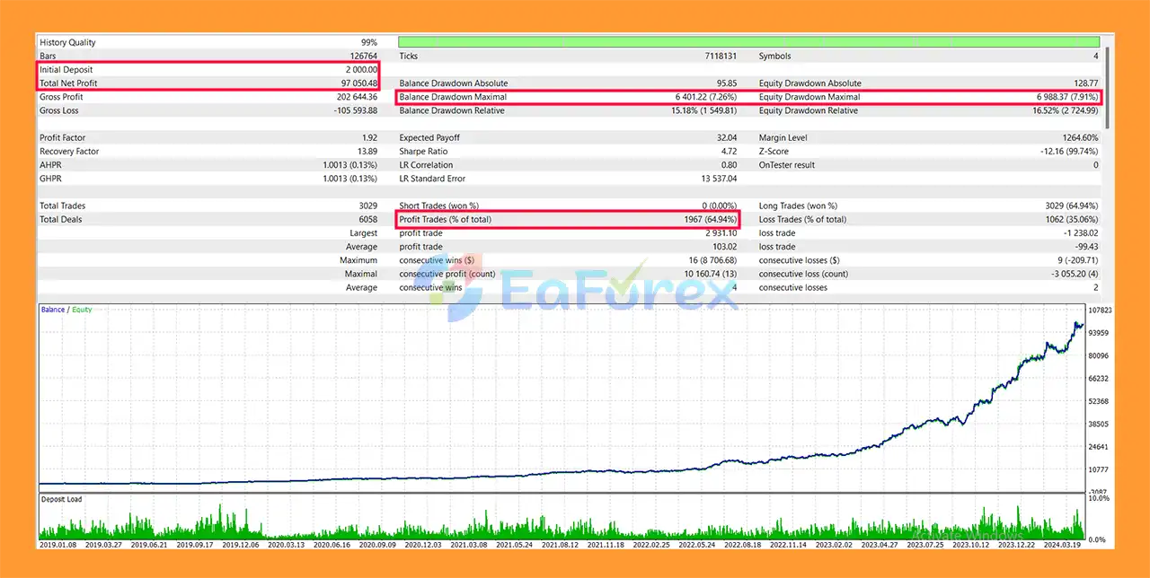Select the Symbols value 4
This screenshot has height=578, width=1150.
point(1095,56)
